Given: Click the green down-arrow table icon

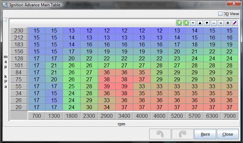Looking at the screenshot, I should tap(186, 23).
